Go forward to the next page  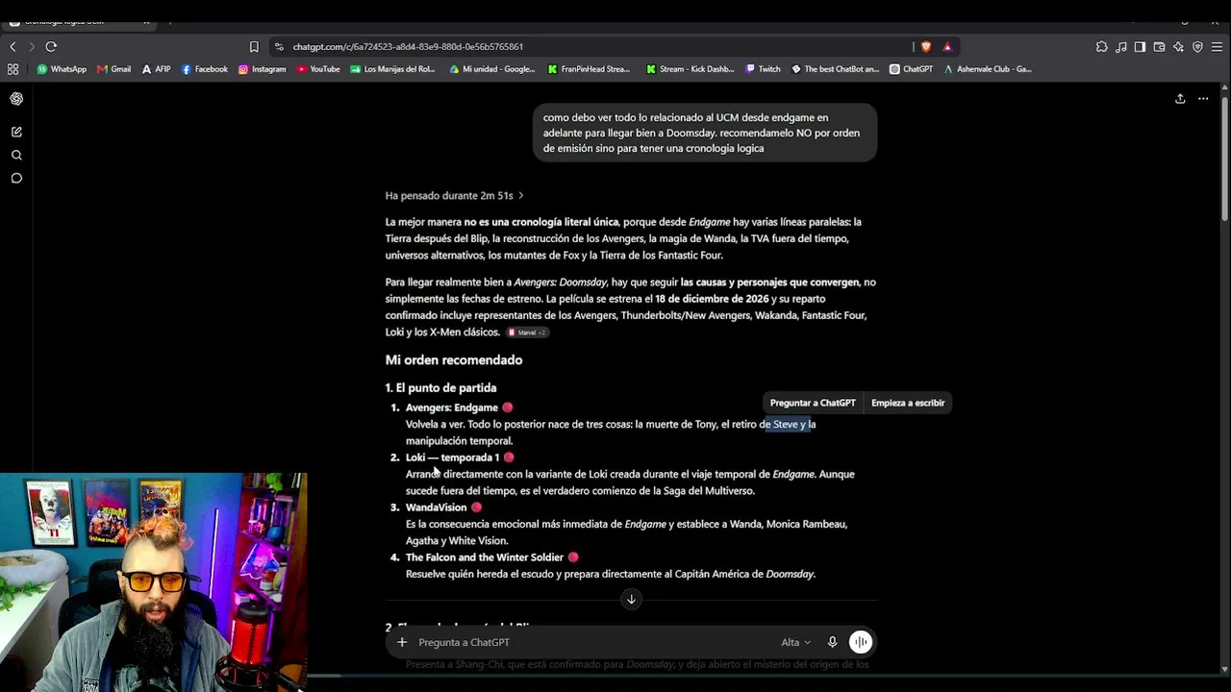coord(31,46)
